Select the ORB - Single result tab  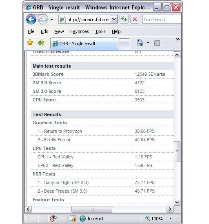tap(84, 44)
